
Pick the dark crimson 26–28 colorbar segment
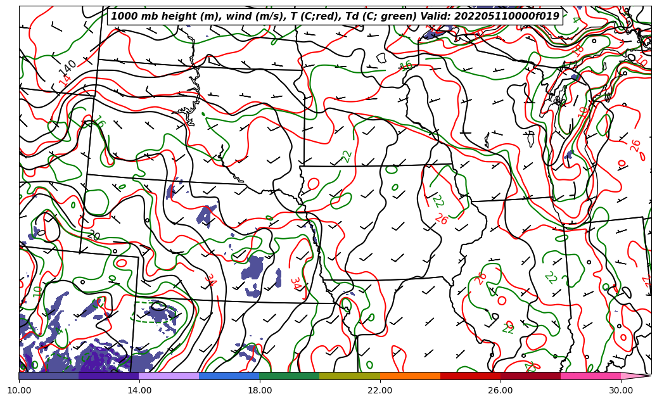tap(530, 376)
